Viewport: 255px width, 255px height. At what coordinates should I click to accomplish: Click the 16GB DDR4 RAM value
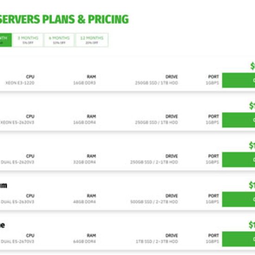pyautogui.click(x=84, y=122)
